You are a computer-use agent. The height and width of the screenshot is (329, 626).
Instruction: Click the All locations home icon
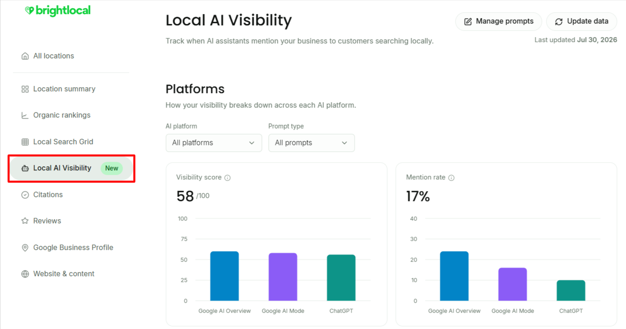tap(25, 56)
